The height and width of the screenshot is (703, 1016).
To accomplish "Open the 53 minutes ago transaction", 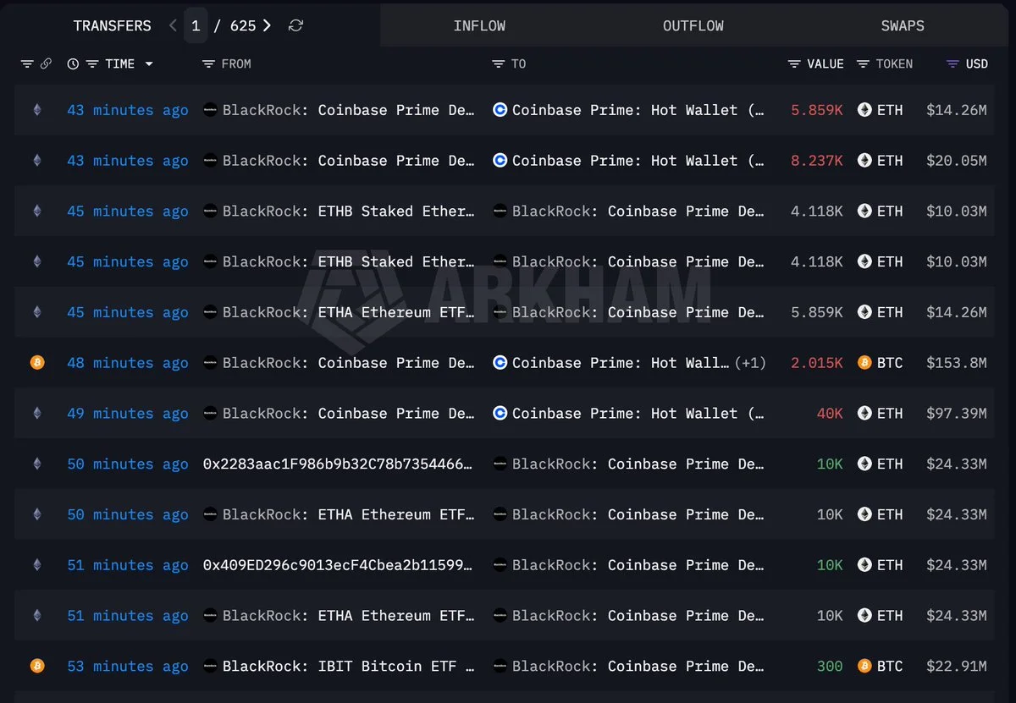I will [x=128, y=667].
